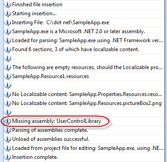Select the Found 6 sections log line
Screen dimensions: 167x162
pyautogui.click(x=84, y=49)
